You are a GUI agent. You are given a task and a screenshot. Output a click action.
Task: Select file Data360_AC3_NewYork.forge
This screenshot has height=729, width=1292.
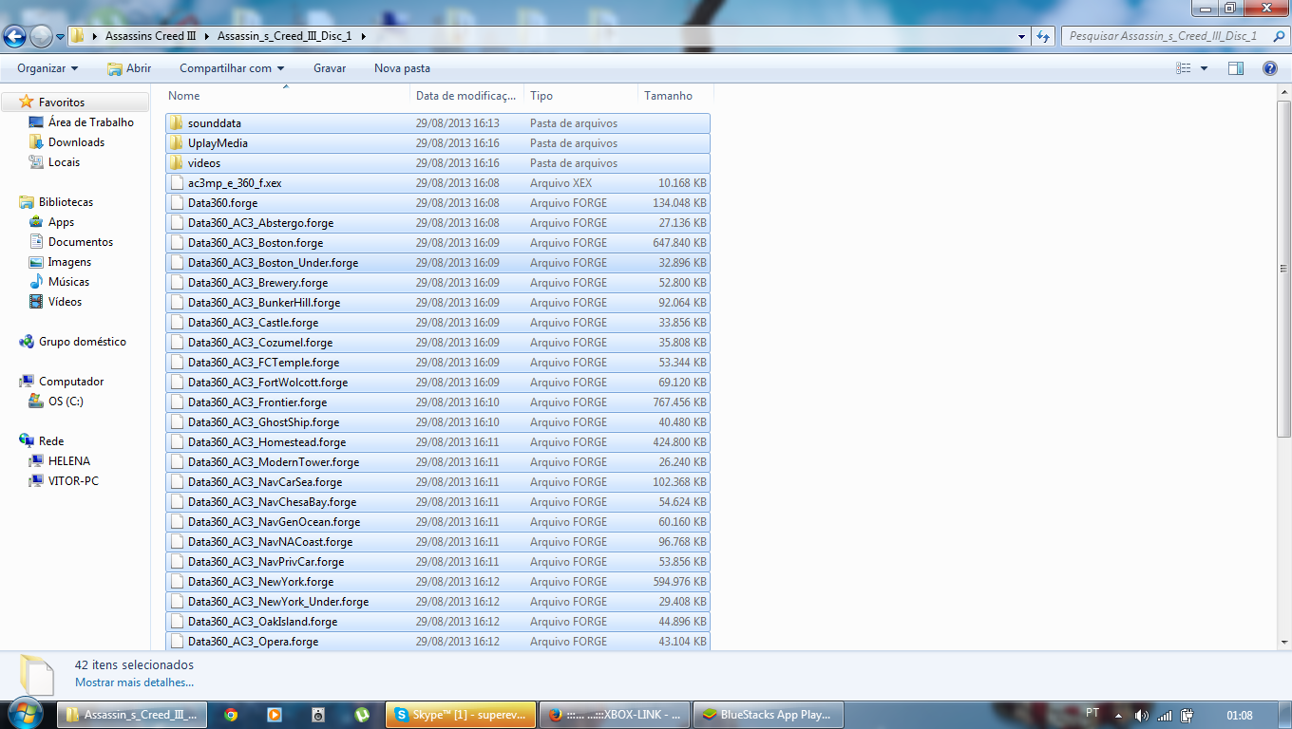[x=438, y=582]
